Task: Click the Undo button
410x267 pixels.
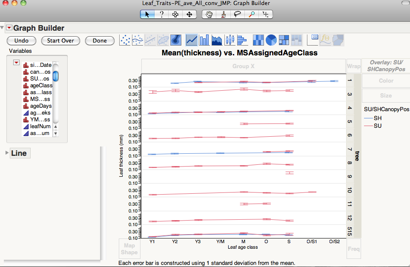Action: [21, 41]
